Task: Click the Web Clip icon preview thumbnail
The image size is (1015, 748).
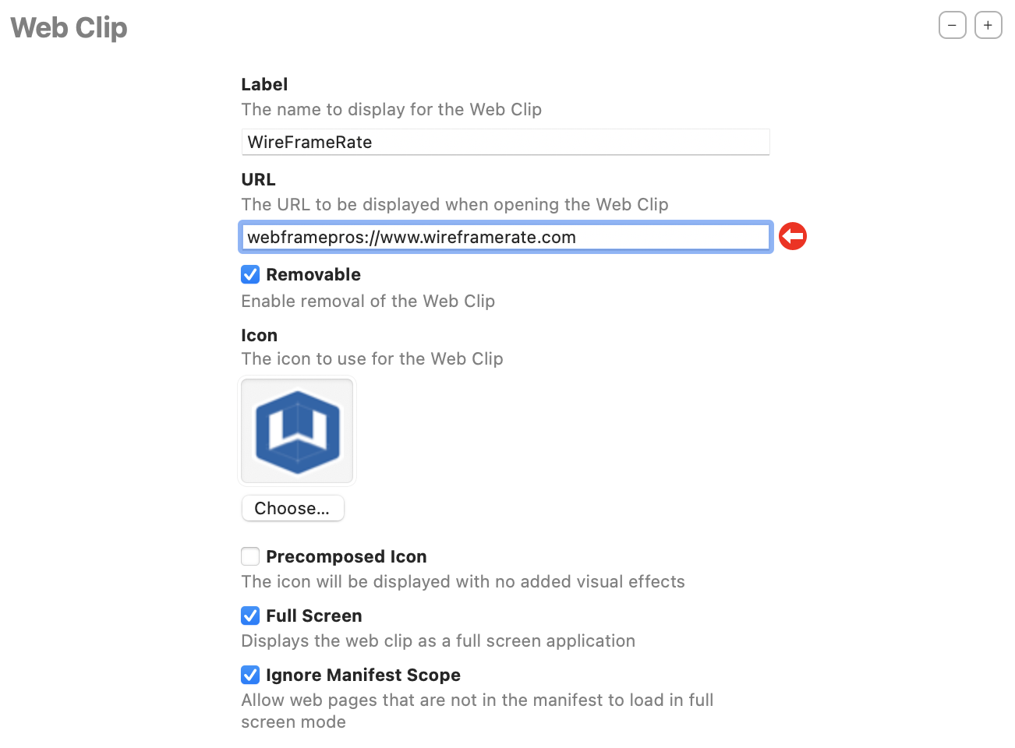Action: (x=297, y=431)
